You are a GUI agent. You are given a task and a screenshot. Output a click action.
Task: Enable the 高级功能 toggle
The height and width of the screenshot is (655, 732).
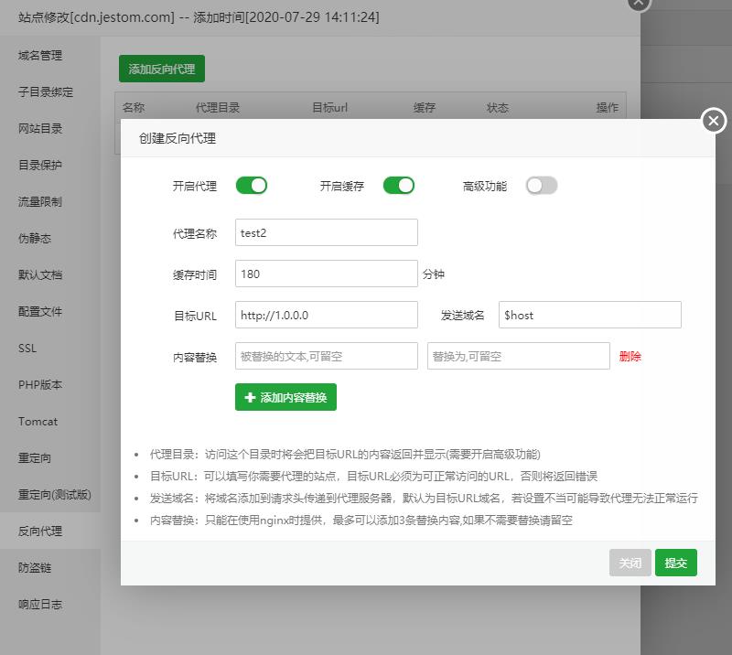click(541, 185)
